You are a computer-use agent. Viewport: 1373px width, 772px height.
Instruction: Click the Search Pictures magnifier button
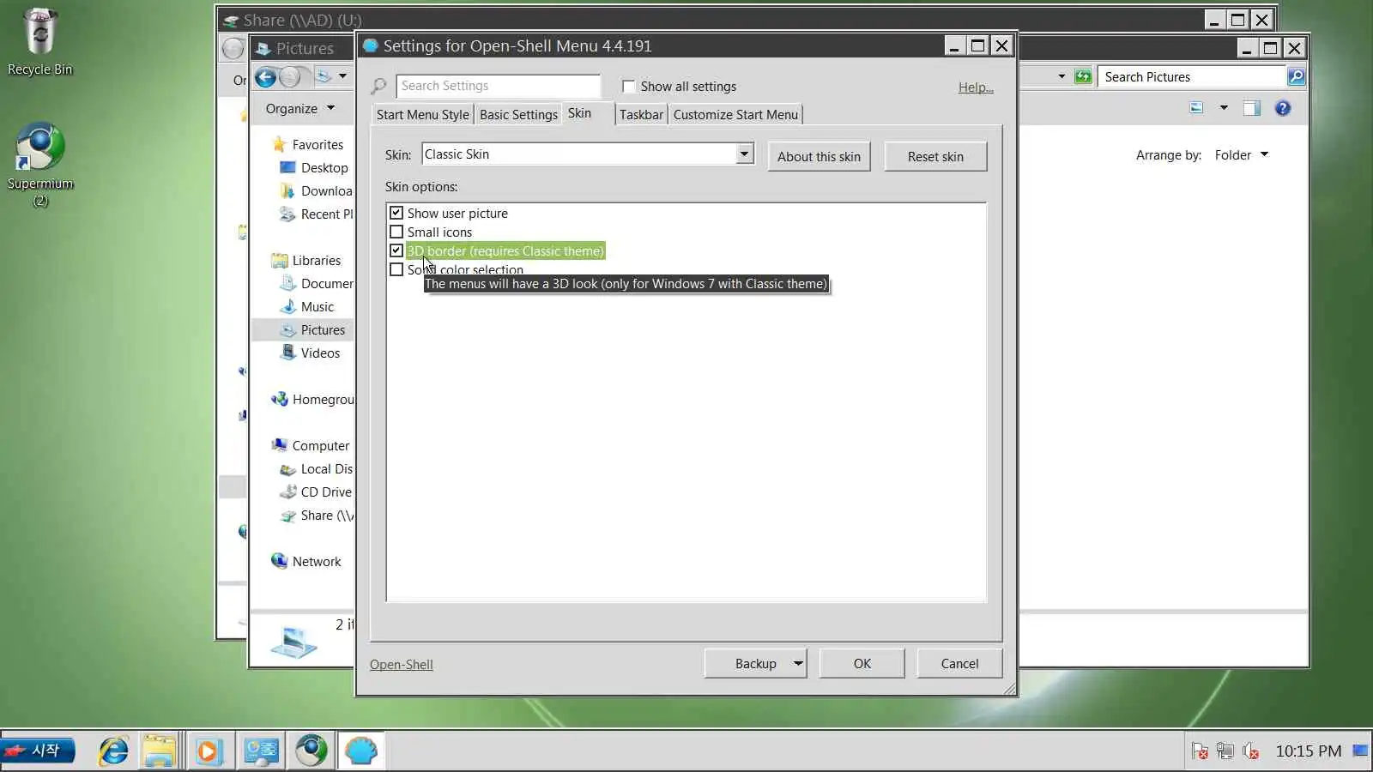pyautogui.click(x=1296, y=77)
